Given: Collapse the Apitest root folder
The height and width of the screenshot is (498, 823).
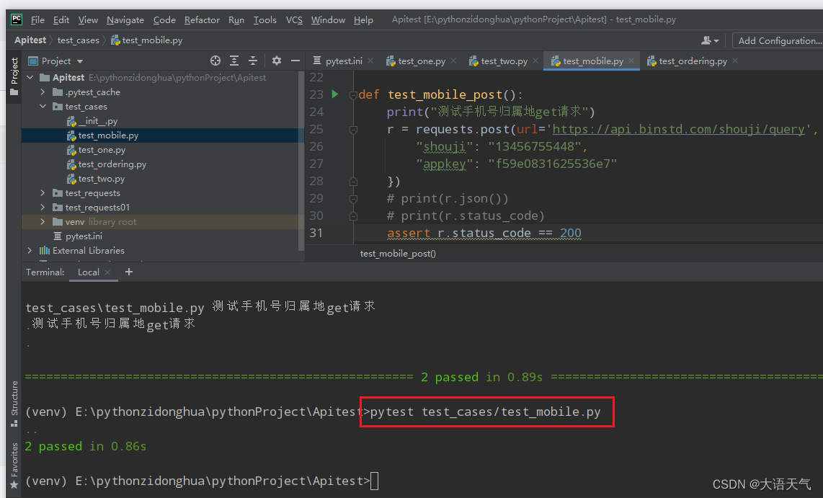Looking at the screenshot, I should coord(30,78).
